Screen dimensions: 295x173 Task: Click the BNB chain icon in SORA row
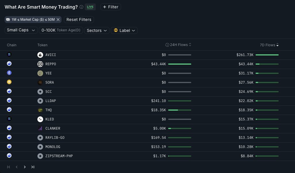coord(9,82)
